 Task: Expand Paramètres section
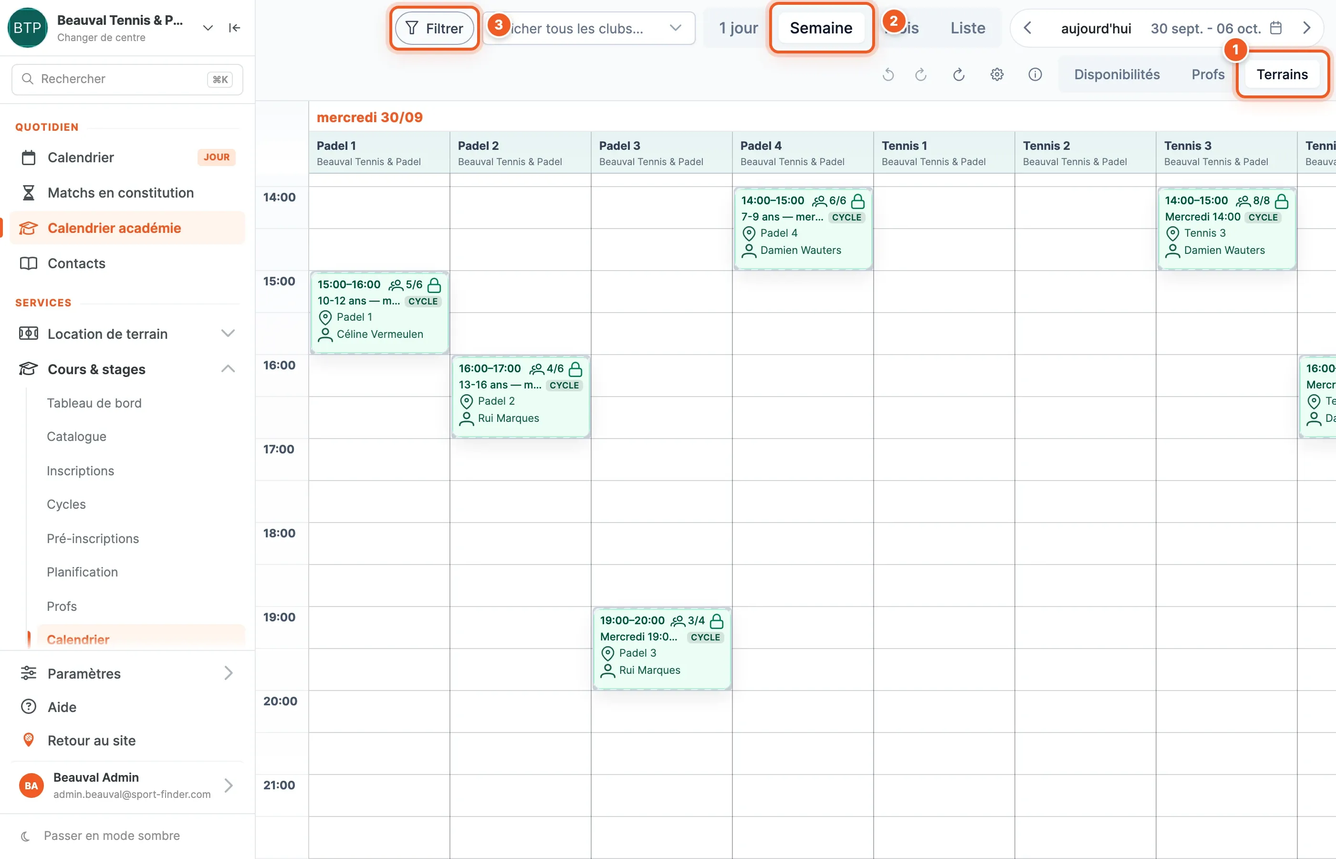(x=127, y=673)
